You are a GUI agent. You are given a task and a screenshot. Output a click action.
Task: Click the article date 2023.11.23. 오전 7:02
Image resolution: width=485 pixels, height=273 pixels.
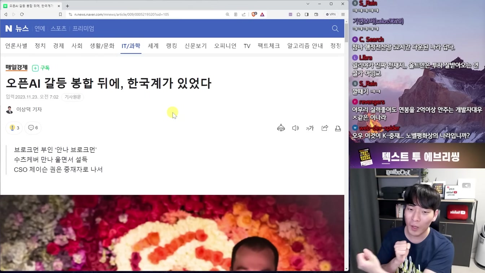pos(37,97)
